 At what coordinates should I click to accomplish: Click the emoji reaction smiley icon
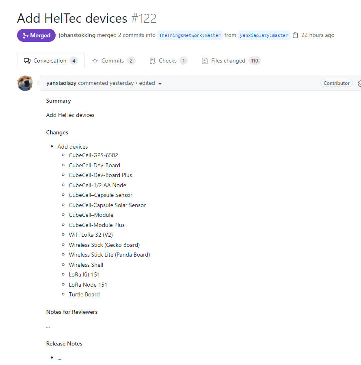[x=359, y=83]
